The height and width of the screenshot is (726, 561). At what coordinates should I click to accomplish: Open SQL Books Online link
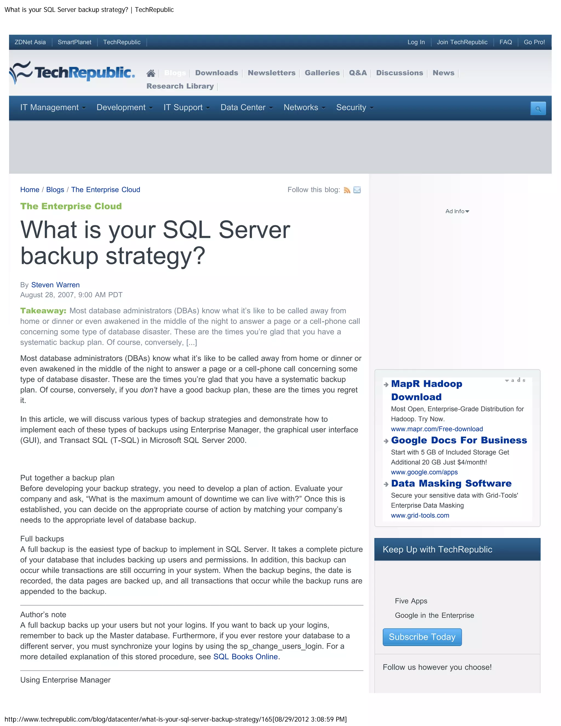click(246, 656)
